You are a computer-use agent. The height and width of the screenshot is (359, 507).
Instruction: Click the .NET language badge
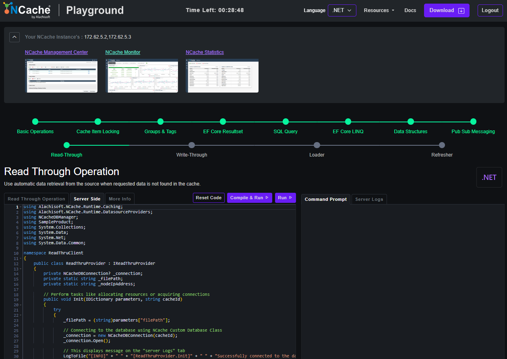[489, 177]
